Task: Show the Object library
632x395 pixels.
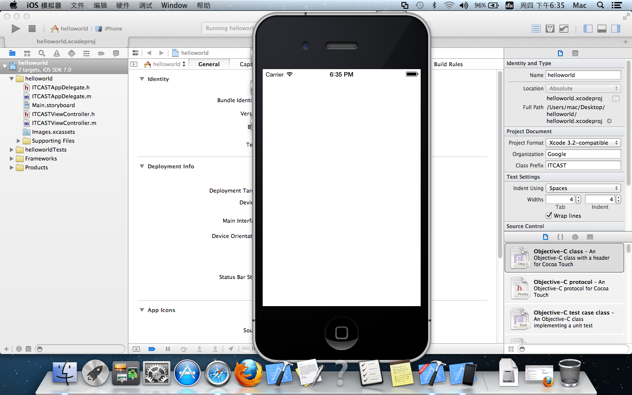Action: click(575, 237)
